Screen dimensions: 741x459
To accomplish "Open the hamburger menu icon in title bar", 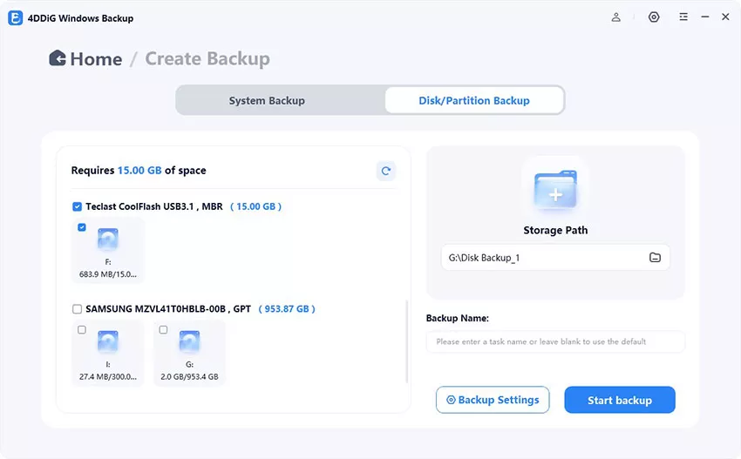I will click(683, 17).
